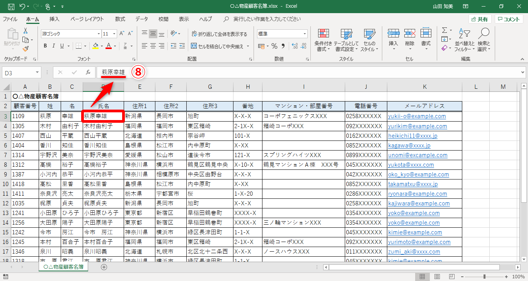Open Format as Table gallery
Image resolution: width=528 pixels, height=281 pixels.
tap(346, 40)
